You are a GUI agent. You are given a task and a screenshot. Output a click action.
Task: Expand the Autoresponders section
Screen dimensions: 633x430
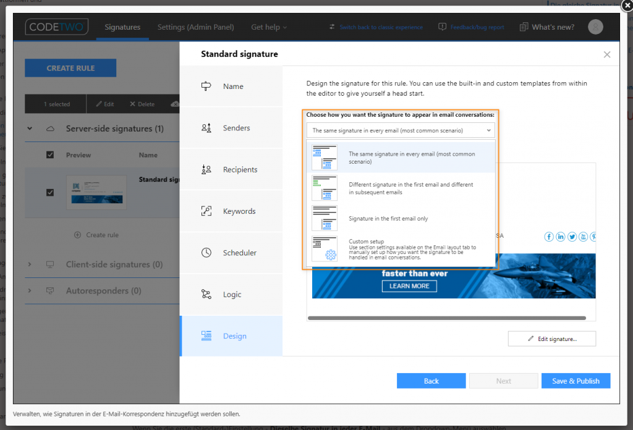[30, 291]
